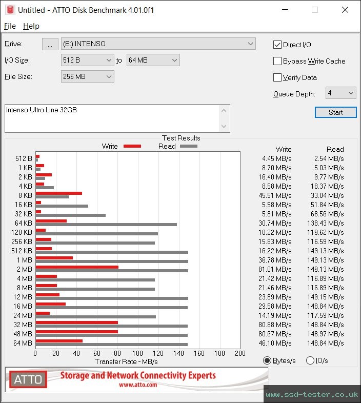Select the IO/s radio button

coord(310,360)
